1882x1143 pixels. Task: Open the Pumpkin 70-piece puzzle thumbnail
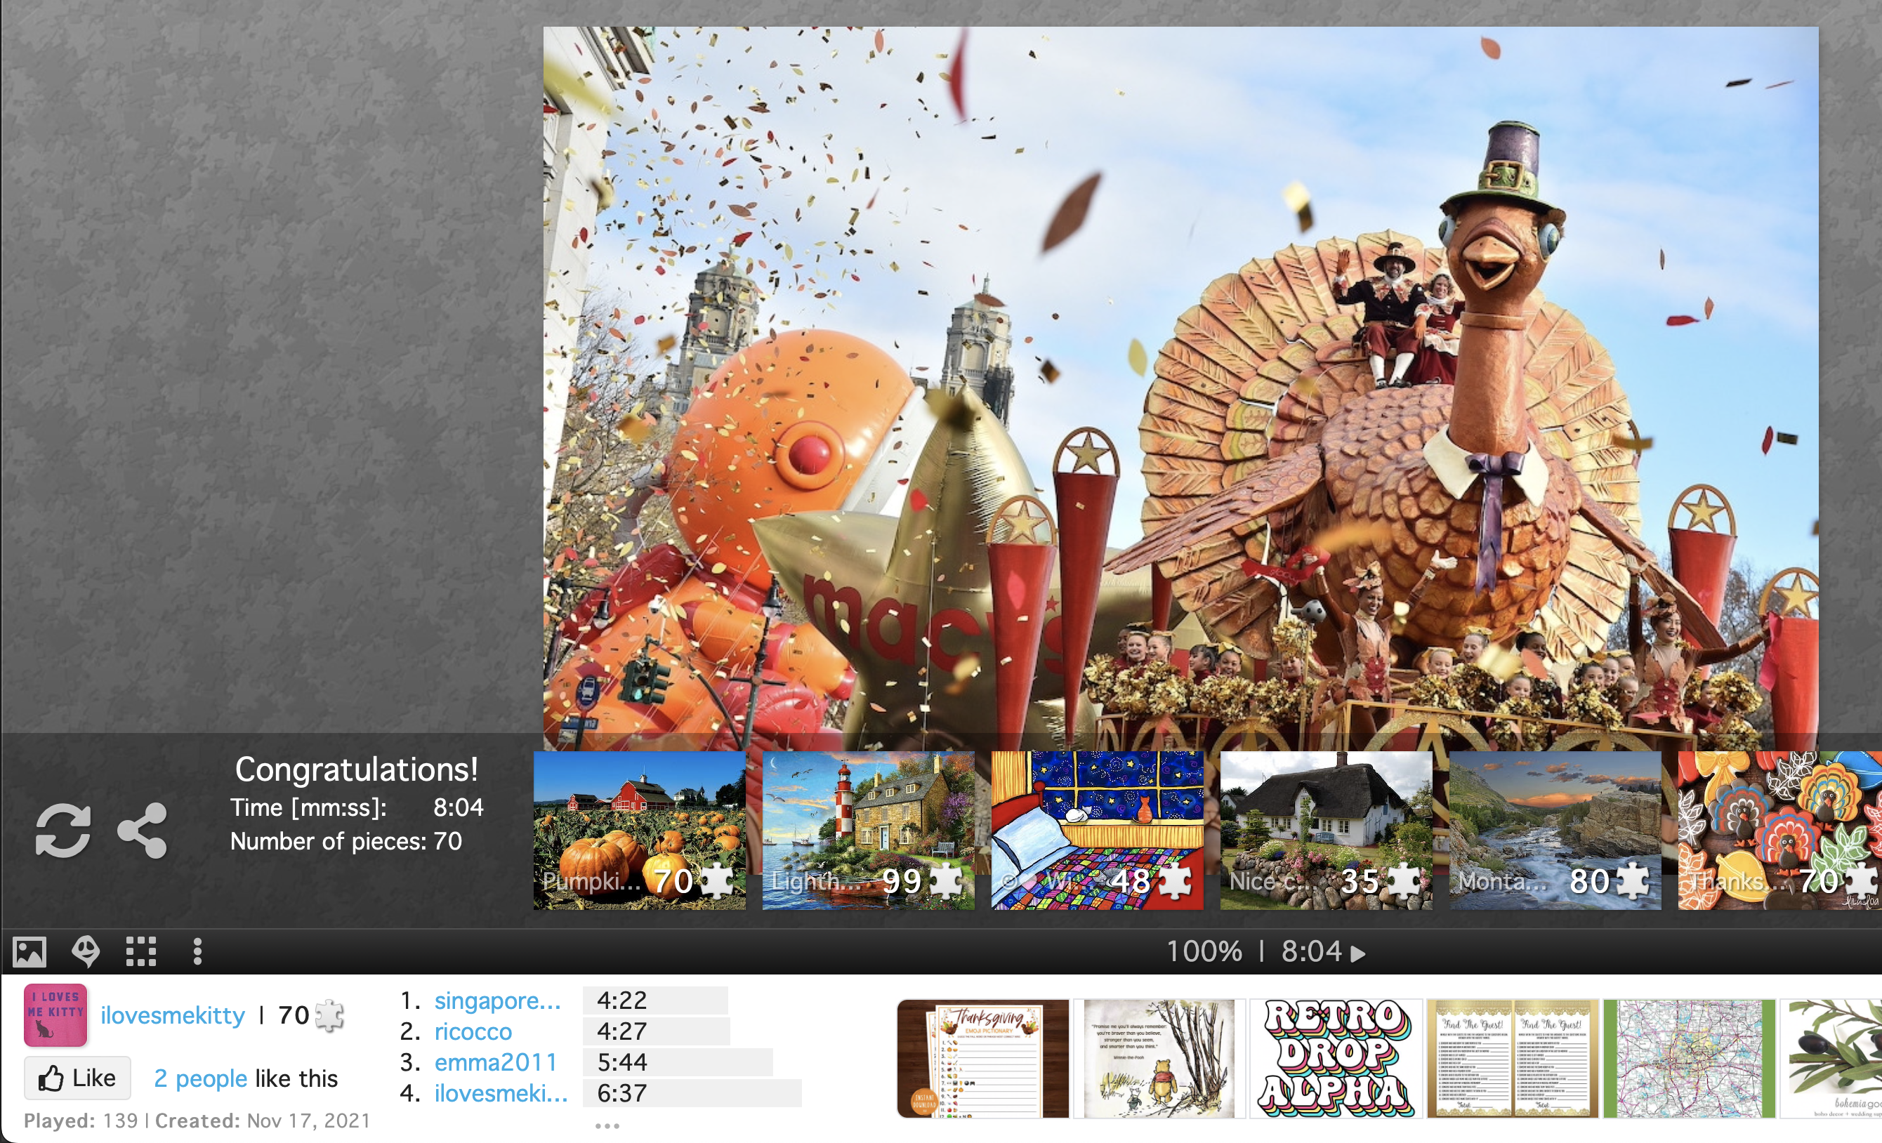click(x=639, y=830)
